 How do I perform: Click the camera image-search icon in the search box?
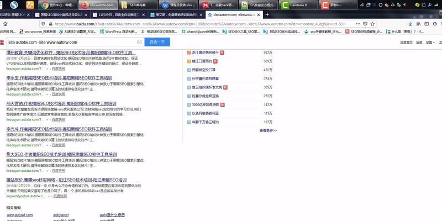(139, 43)
